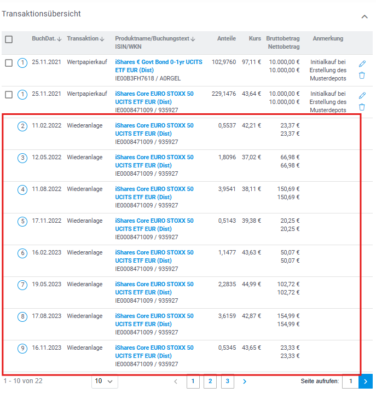
Task: Click the blue go-to-page arrow button
Action: pyautogui.click(x=366, y=381)
